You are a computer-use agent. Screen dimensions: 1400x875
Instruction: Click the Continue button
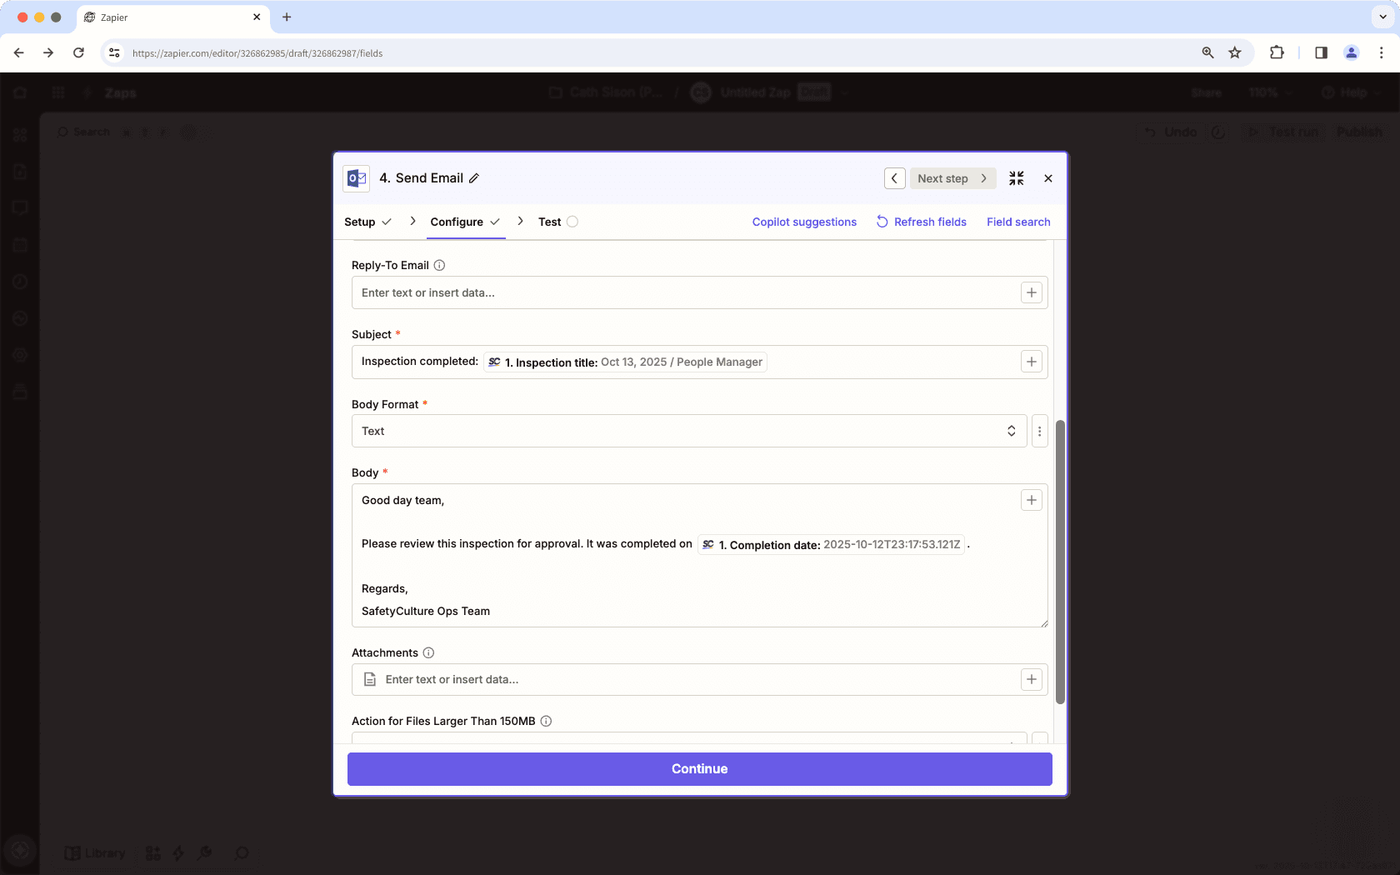click(x=699, y=768)
